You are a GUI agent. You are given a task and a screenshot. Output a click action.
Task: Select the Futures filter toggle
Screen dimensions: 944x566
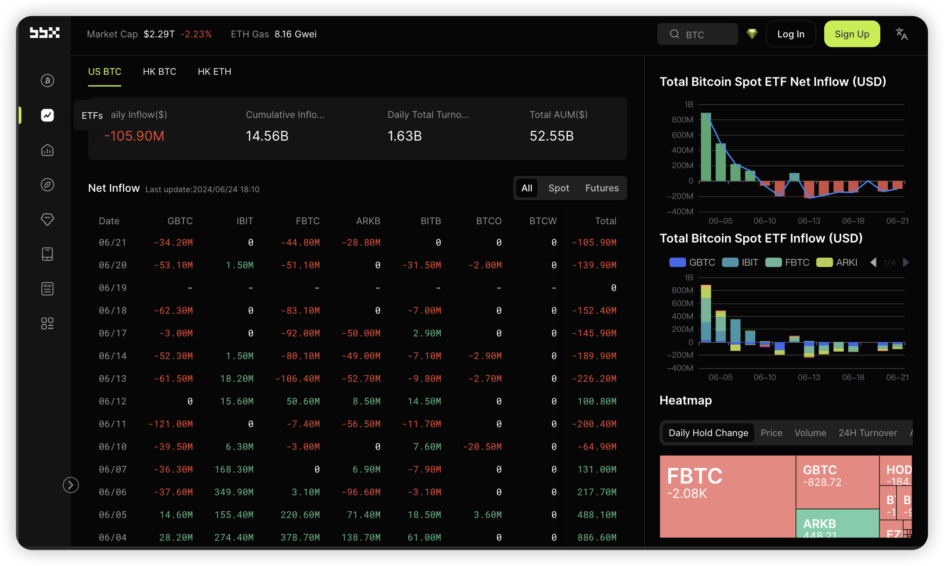(602, 188)
